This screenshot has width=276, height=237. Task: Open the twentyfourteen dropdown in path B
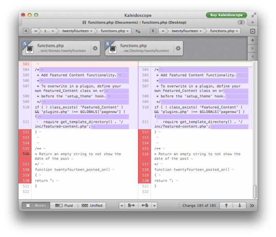(x=186, y=31)
